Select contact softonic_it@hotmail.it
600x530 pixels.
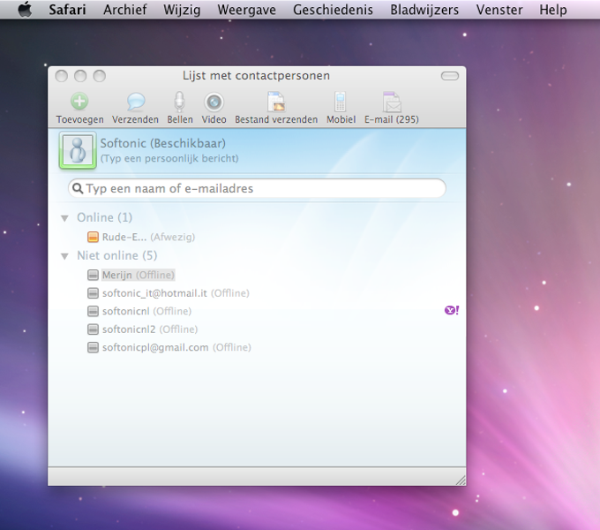coord(176,293)
